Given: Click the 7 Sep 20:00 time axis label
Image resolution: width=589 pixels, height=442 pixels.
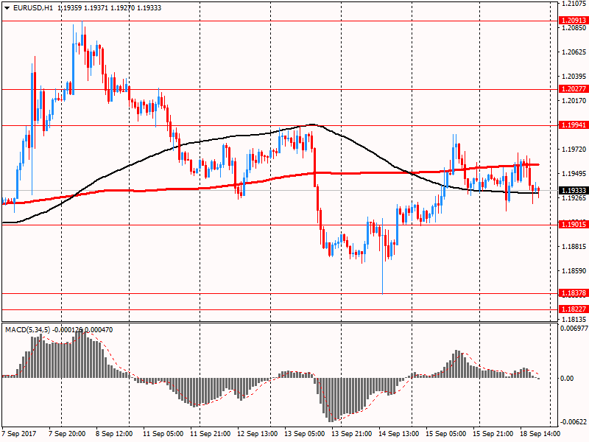Looking at the screenshot, I should (x=67, y=433).
